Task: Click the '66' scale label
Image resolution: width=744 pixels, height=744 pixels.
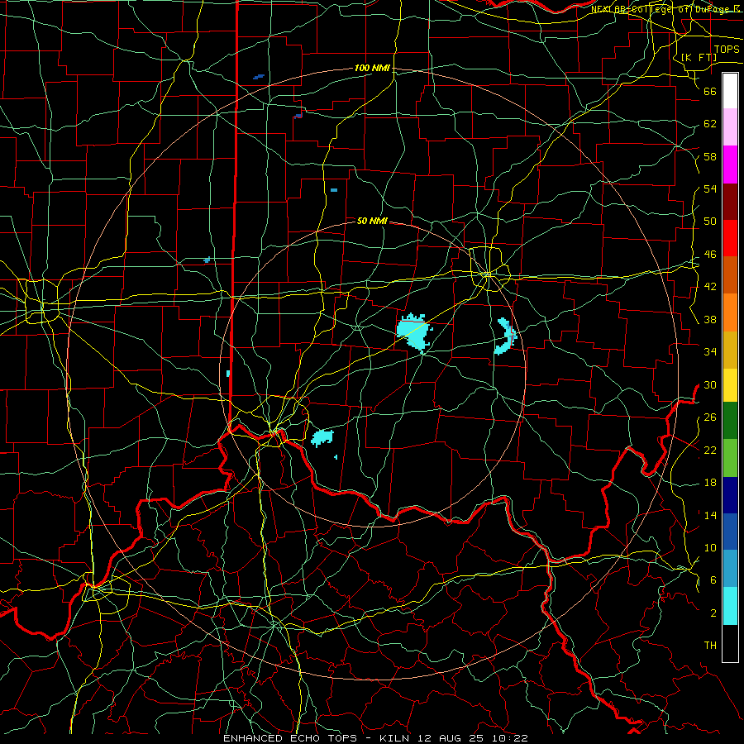Action: coord(710,91)
